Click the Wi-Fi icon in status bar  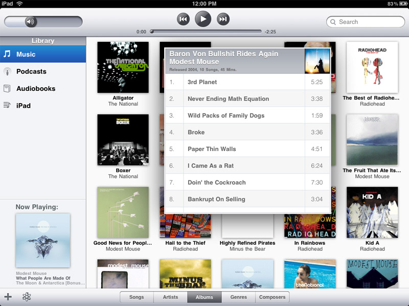click(x=19, y=4)
